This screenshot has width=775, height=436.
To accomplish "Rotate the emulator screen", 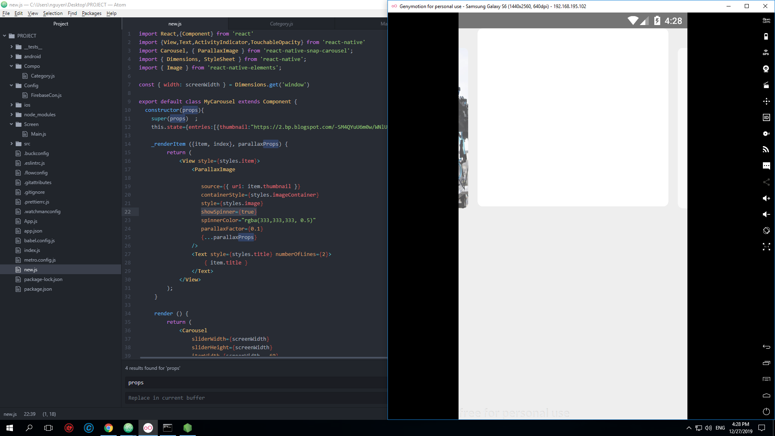I will pos(766,230).
